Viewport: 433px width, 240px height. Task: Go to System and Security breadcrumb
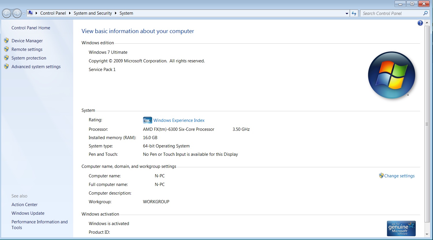click(x=93, y=13)
